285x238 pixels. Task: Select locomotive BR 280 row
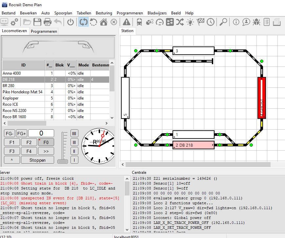pos(56,86)
